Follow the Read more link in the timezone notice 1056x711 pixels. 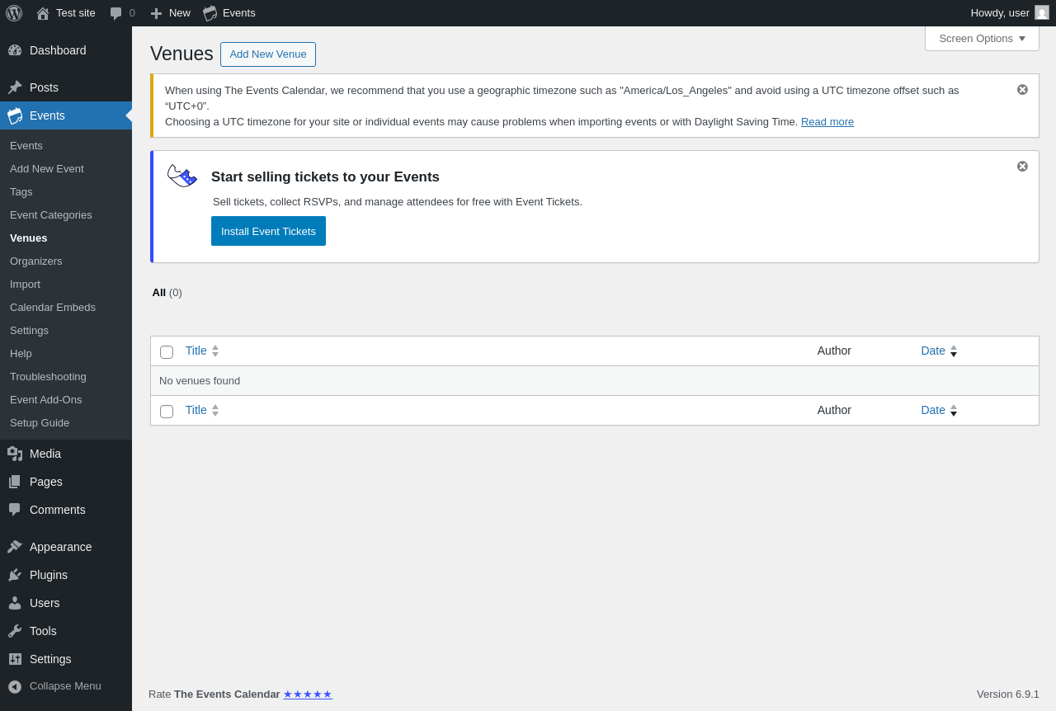tap(827, 122)
